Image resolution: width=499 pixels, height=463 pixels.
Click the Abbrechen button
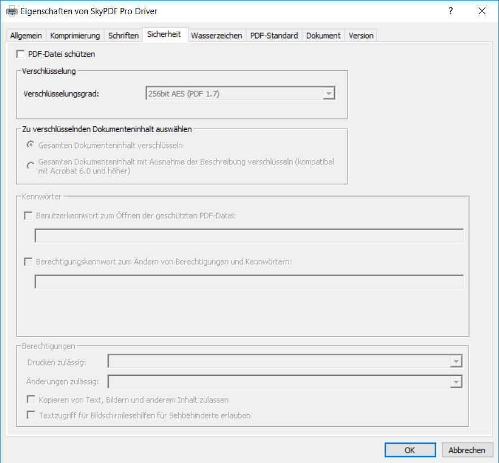(x=467, y=450)
